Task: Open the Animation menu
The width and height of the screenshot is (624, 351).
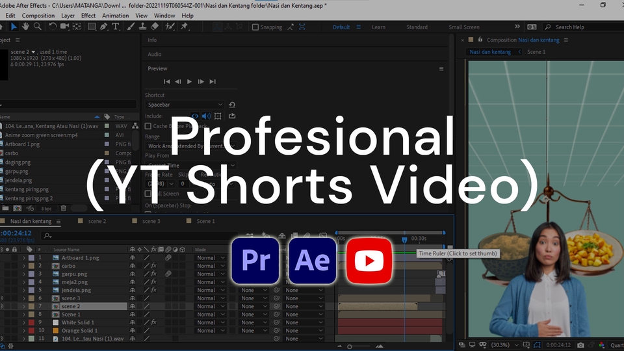Action: coord(116,16)
